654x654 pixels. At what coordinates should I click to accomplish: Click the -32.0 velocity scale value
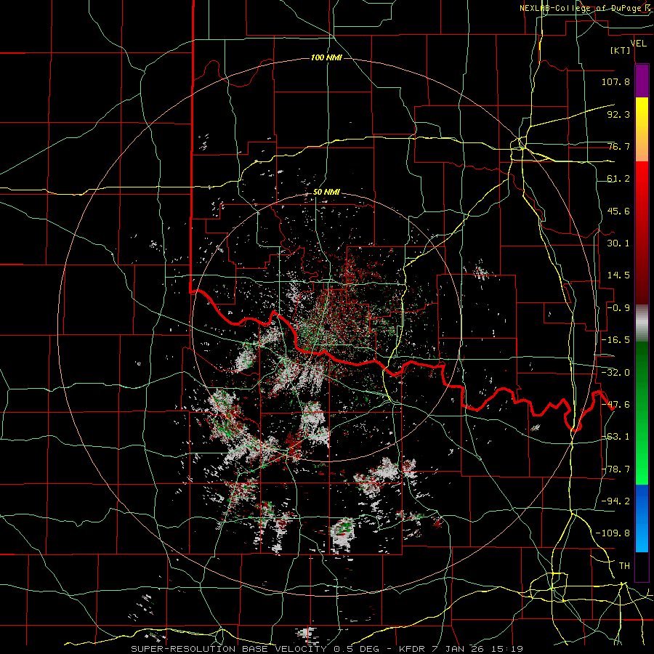[x=615, y=373]
